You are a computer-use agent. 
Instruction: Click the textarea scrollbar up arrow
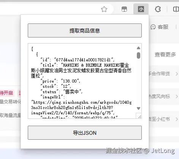point(138,48)
